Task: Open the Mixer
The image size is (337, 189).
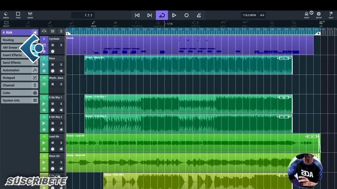Action: pos(30,15)
